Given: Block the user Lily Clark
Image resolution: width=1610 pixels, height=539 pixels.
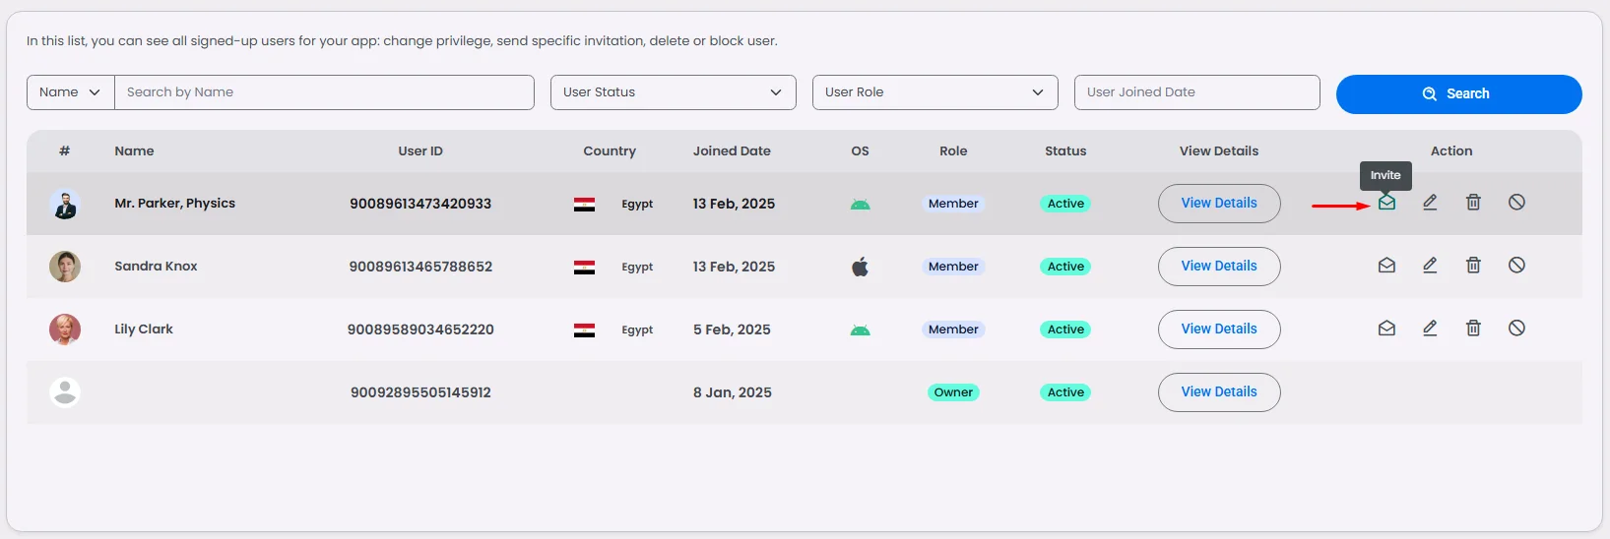Looking at the screenshot, I should point(1516,329).
